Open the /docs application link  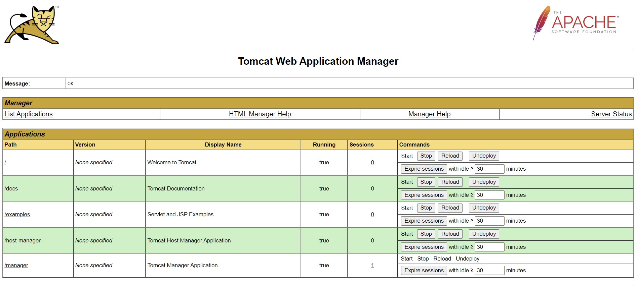tap(11, 188)
